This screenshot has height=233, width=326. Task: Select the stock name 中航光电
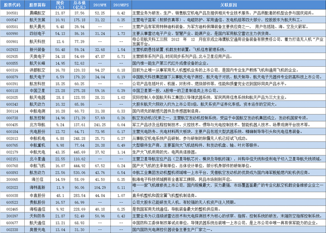[x=37, y=152]
